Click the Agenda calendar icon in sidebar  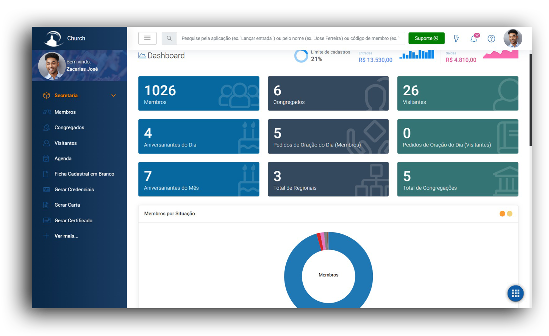46,158
